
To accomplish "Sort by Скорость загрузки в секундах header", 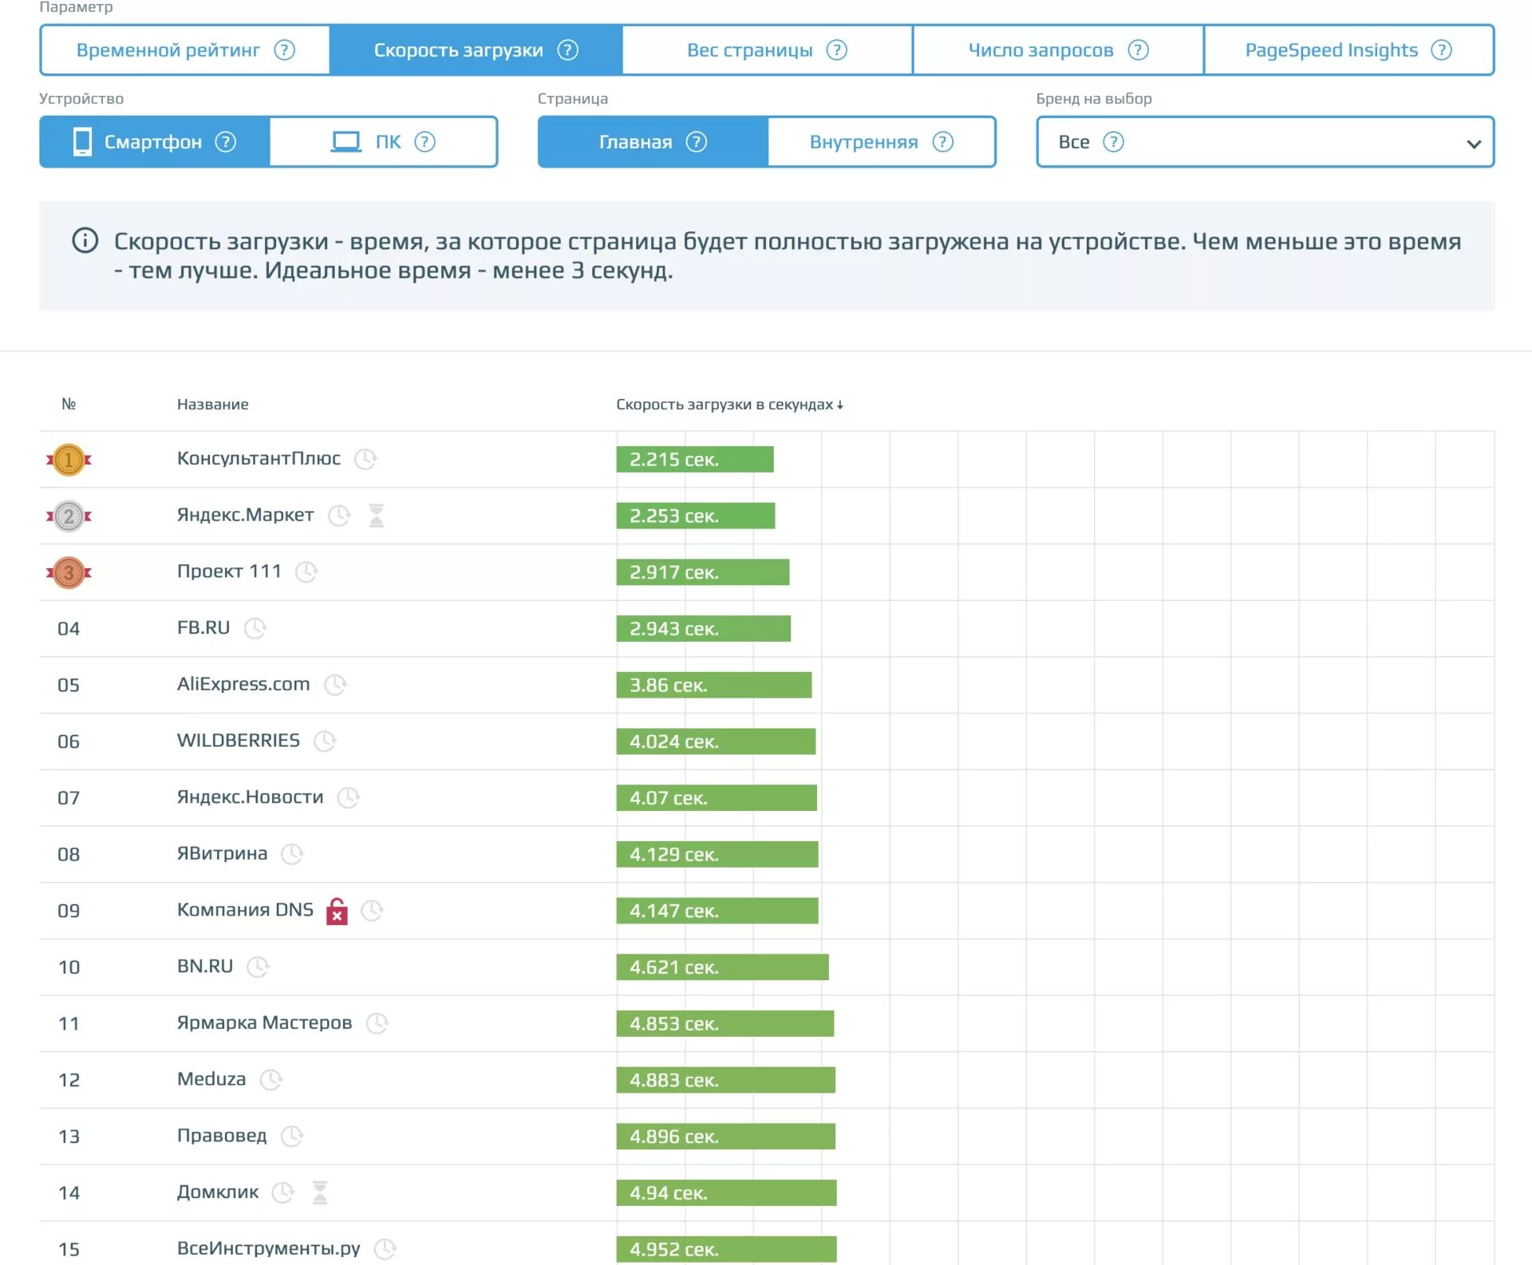I will [x=728, y=405].
